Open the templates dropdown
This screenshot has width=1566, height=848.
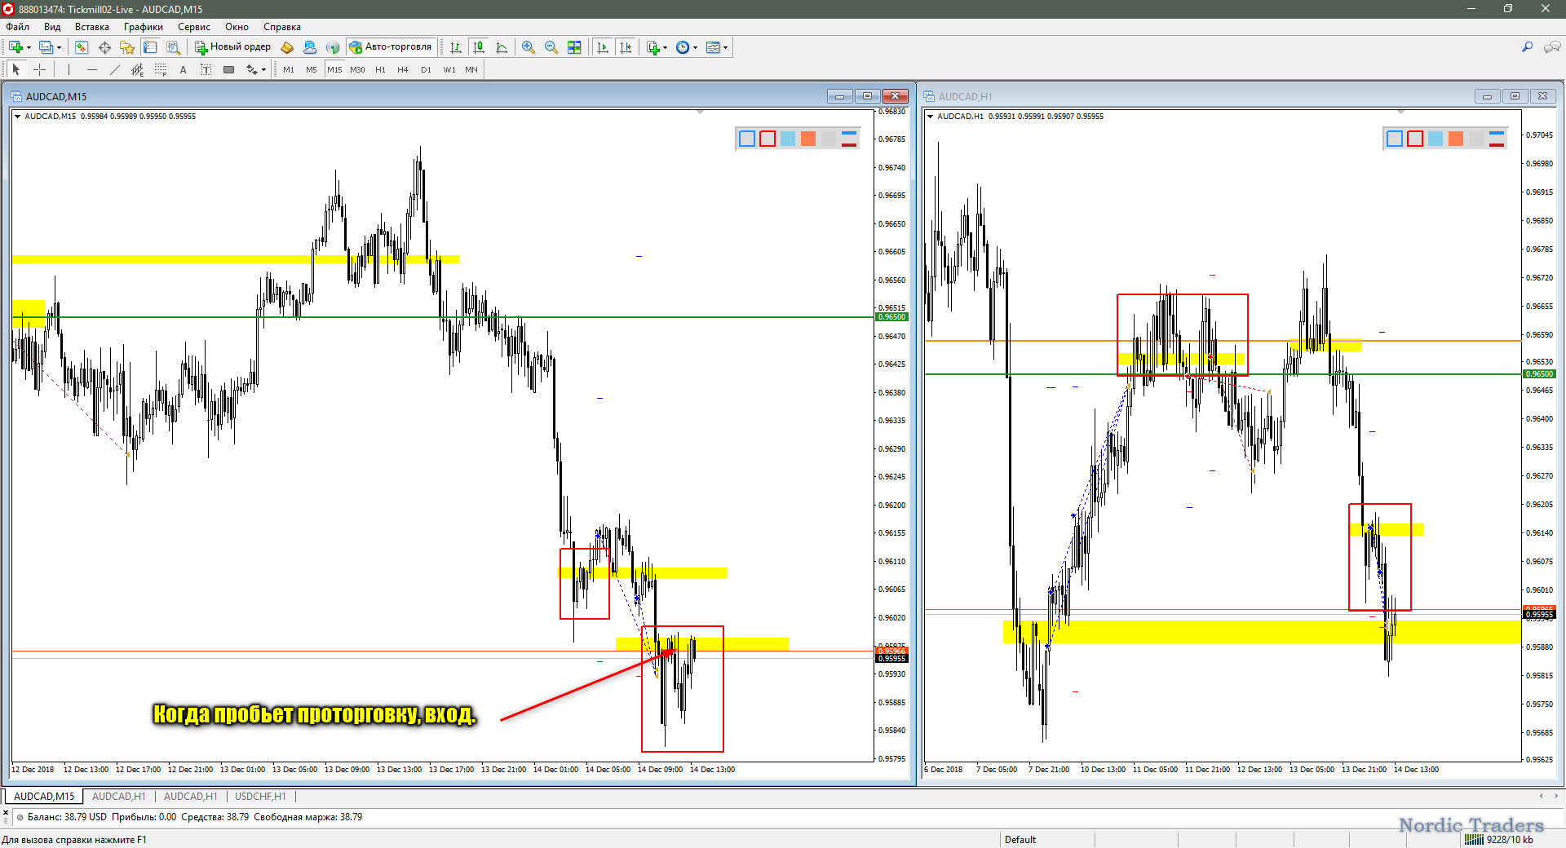717,47
